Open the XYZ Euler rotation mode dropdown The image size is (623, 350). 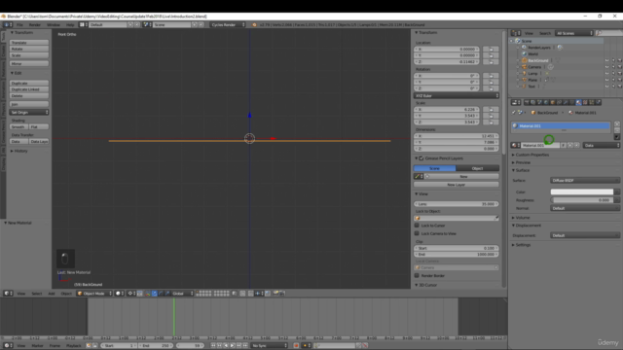pyautogui.click(x=457, y=95)
